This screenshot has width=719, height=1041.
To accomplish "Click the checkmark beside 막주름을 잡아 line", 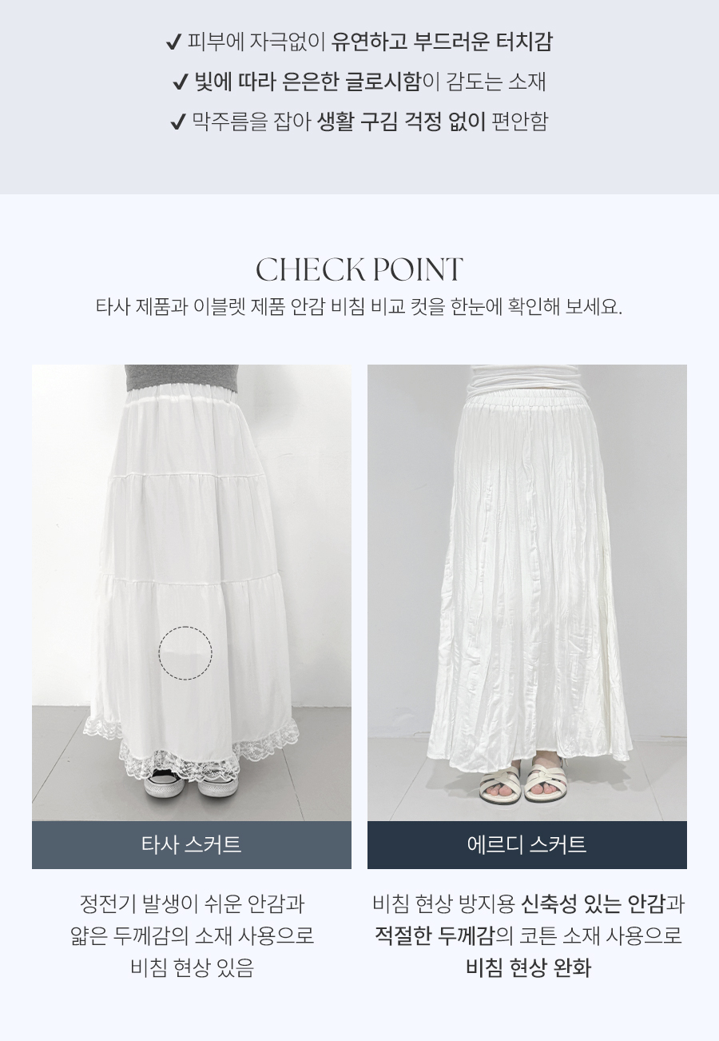I will [178, 122].
